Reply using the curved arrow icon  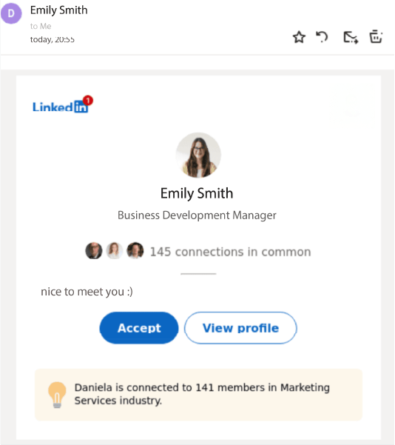(x=322, y=37)
